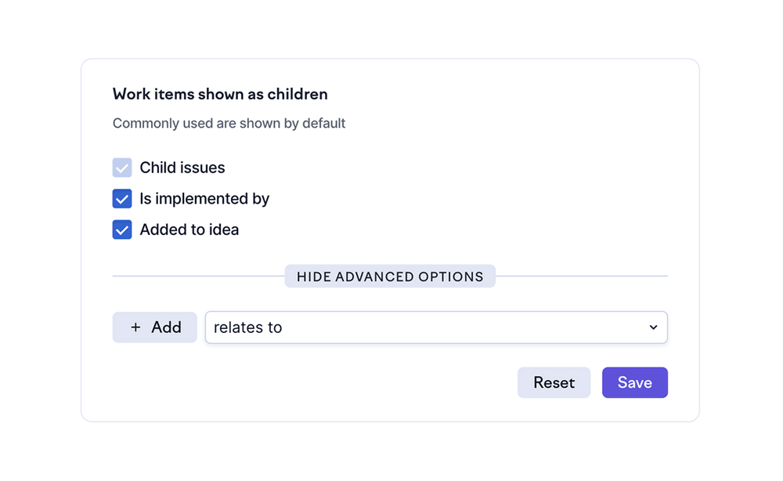Click the plus icon in Add button
This screenshot has width=783, height=481.
click(x=135, y=327)
